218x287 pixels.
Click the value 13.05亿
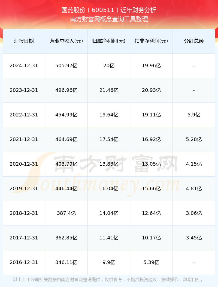click(152, 164)
